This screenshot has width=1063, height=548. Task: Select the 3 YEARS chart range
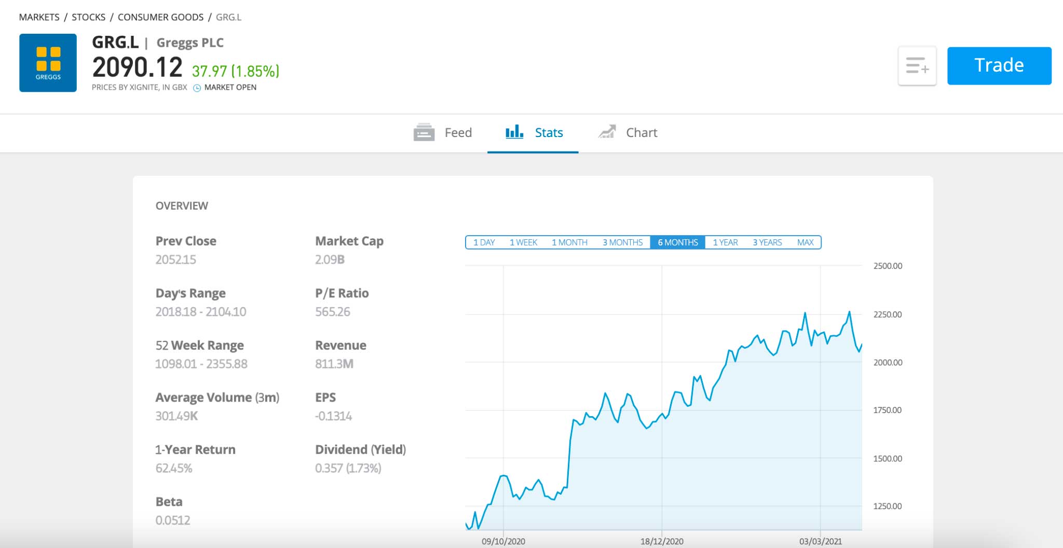(767, 242)
